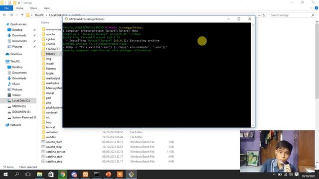The width and height of the screenshot is (319, 179).
Task: Click the terminal vertical scrollbar
Action: click(253, 75)
